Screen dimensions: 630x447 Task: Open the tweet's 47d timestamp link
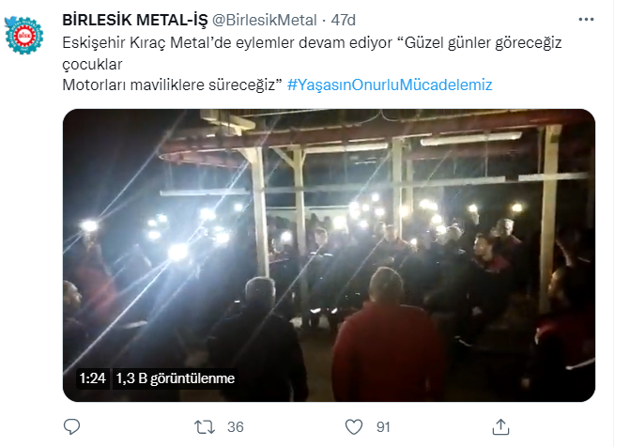[343, 20]
